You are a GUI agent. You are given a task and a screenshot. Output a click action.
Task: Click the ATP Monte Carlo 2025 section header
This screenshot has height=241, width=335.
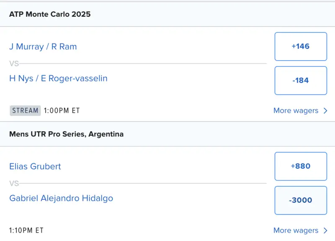50,14
